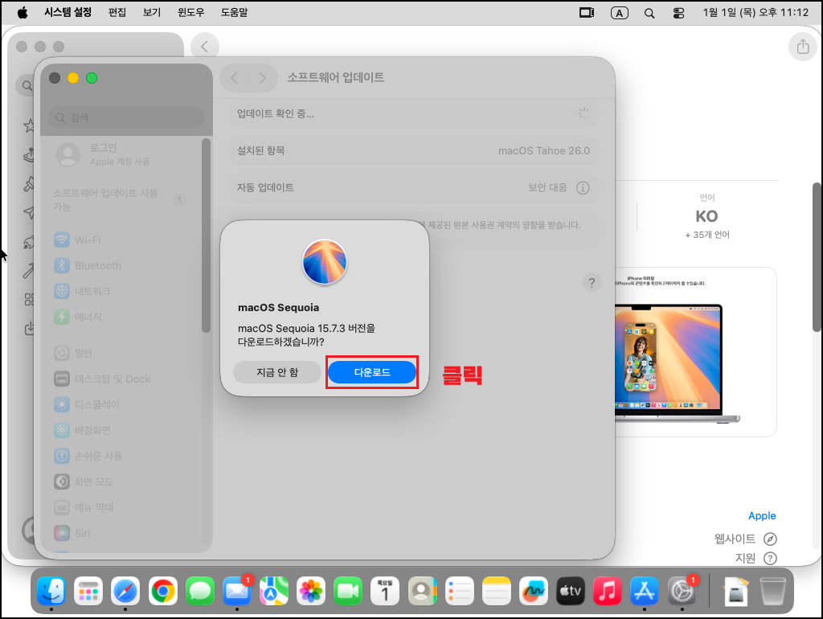Open Reminders from the Dock

[460, 591]
